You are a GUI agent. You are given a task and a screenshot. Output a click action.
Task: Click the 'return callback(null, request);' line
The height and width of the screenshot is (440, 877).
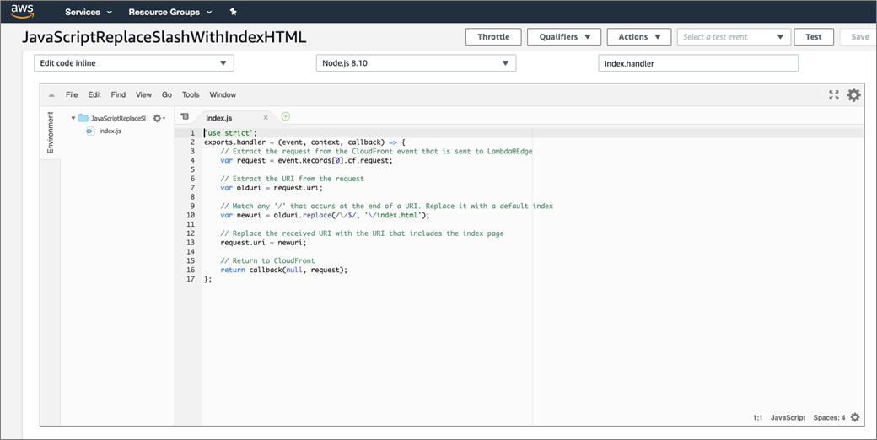pyautogui.click(x=283, y=270)
